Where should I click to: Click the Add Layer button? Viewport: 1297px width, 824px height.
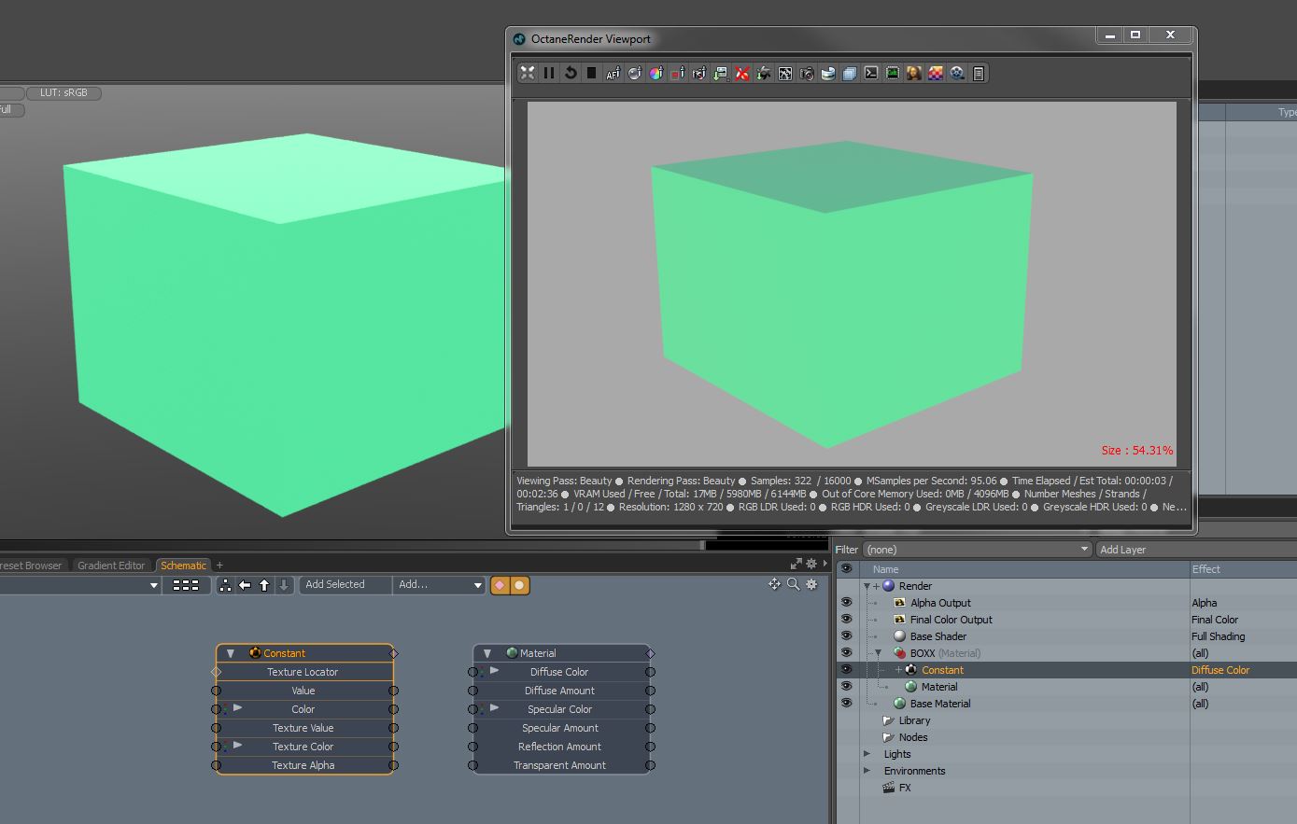click(1195, 550)
